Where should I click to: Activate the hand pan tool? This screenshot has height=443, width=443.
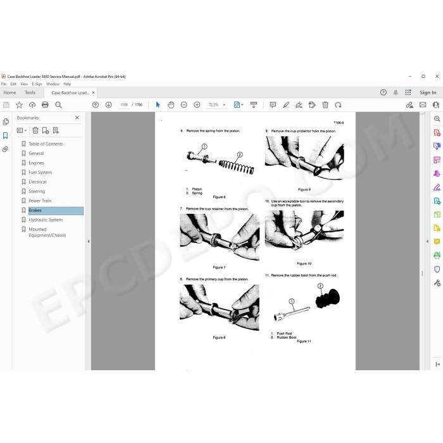[x=171, y=105]
